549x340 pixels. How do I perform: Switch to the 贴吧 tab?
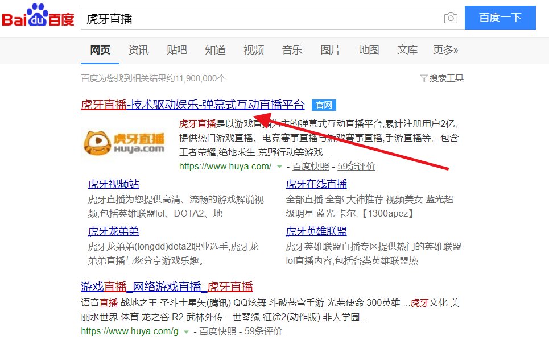177,50
